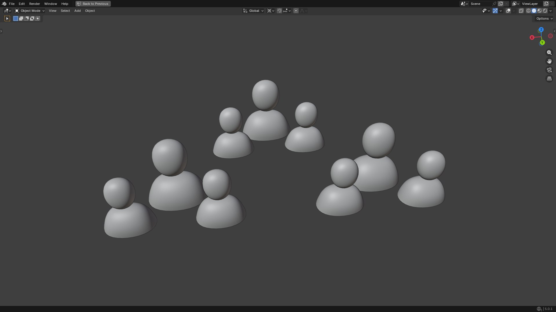Switch to Solid viewport shading
The width and height of the screenshot is (556, 312).
coord(534,11)
